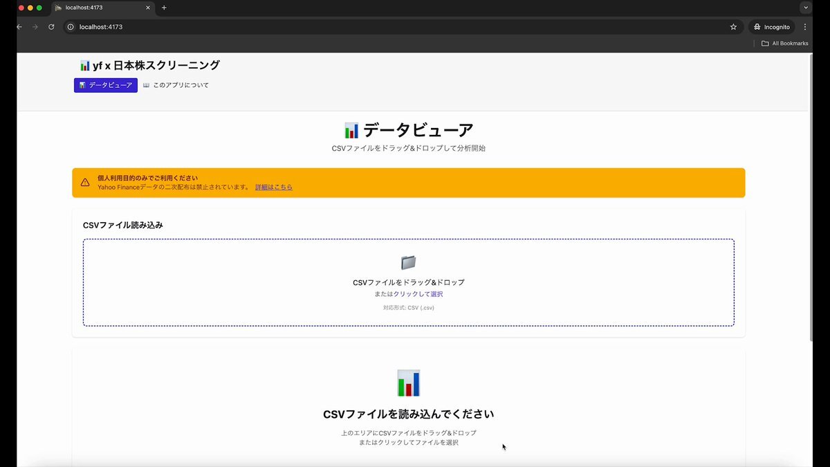Reload the page with the refresh icon
The image size is (830, 467).
tap(51, 27)
